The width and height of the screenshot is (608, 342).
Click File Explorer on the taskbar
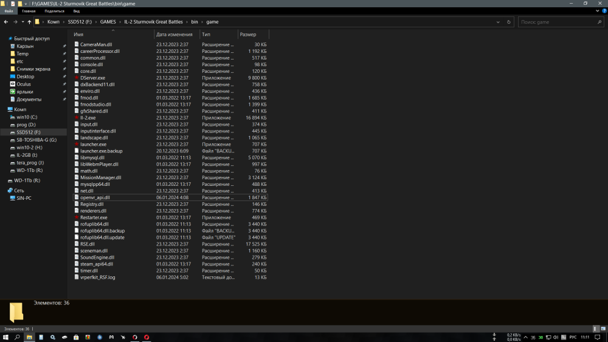pyautogui.click(x=29, y=337)
